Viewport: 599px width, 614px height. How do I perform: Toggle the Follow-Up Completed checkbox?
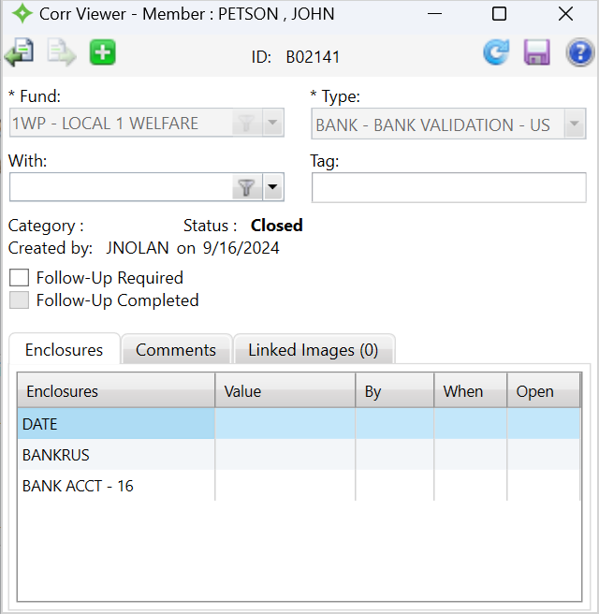(x=18, y=300)
